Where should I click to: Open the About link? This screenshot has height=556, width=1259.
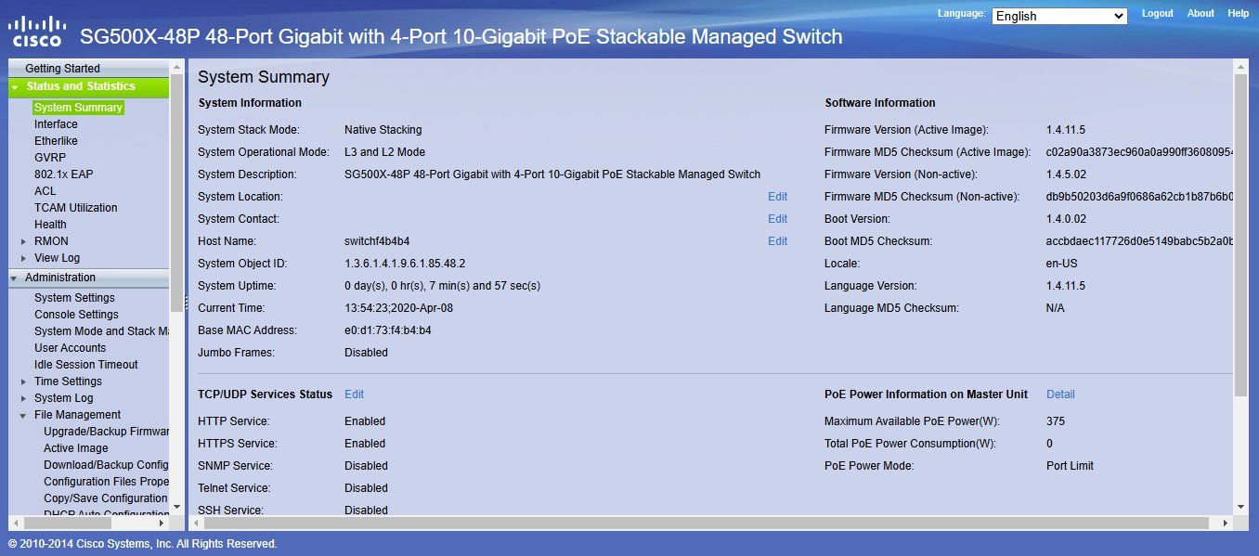pyautogui.click(x=1201, y=14)
